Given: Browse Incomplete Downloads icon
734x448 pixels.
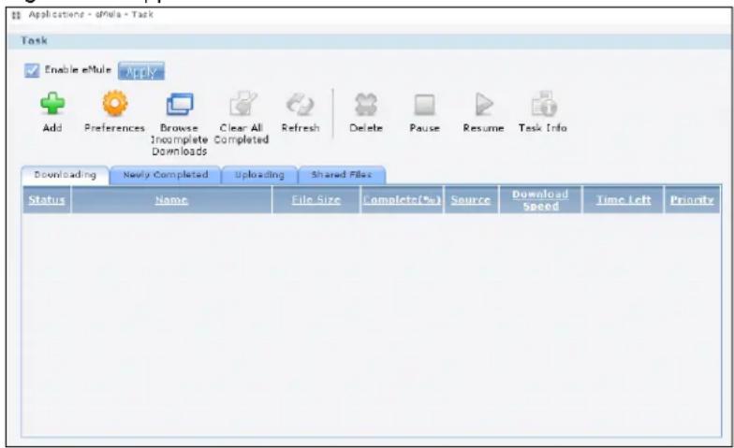Looking at the screenshot, I should coord(180,104).
